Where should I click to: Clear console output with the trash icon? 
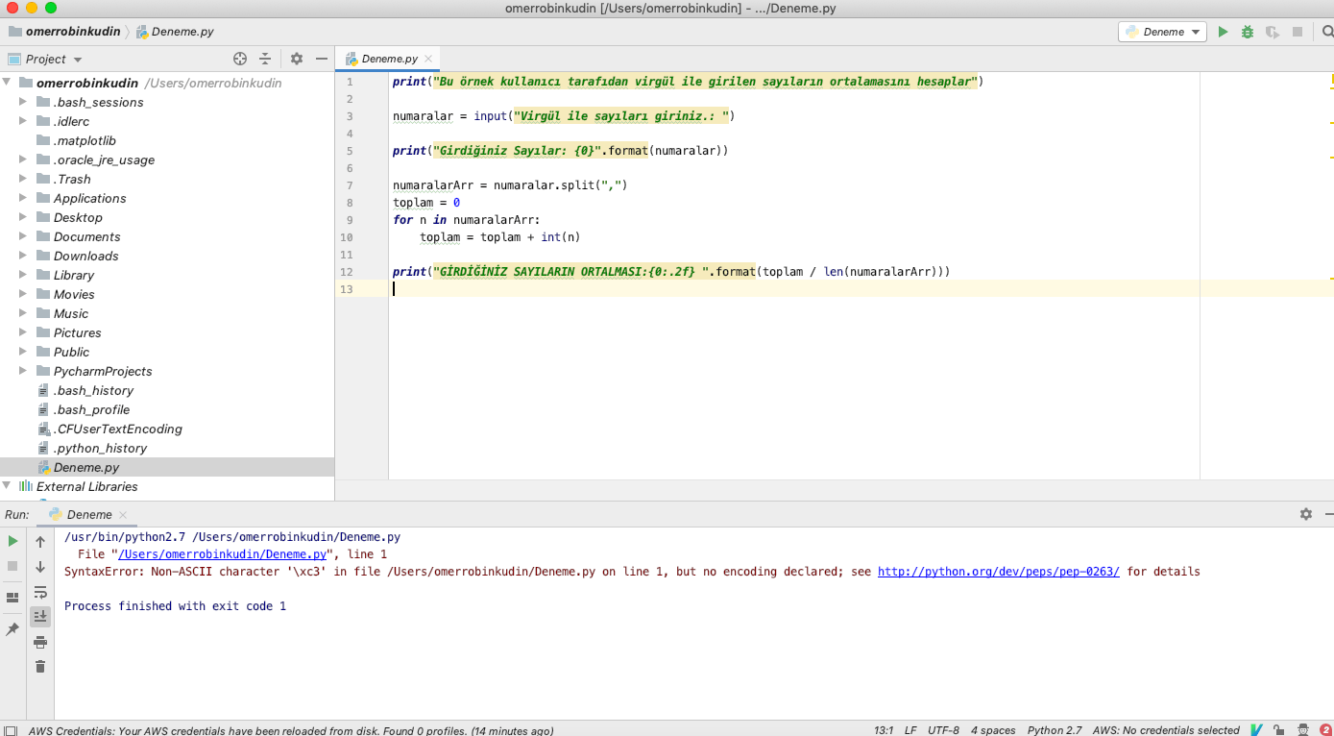point(40,666)
